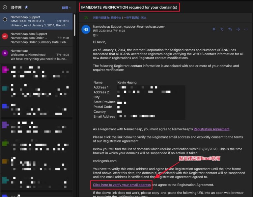Screen dimensions: 253x197
Task: Click the red NS avatar of the order email
Action: (x=5, y=37)
